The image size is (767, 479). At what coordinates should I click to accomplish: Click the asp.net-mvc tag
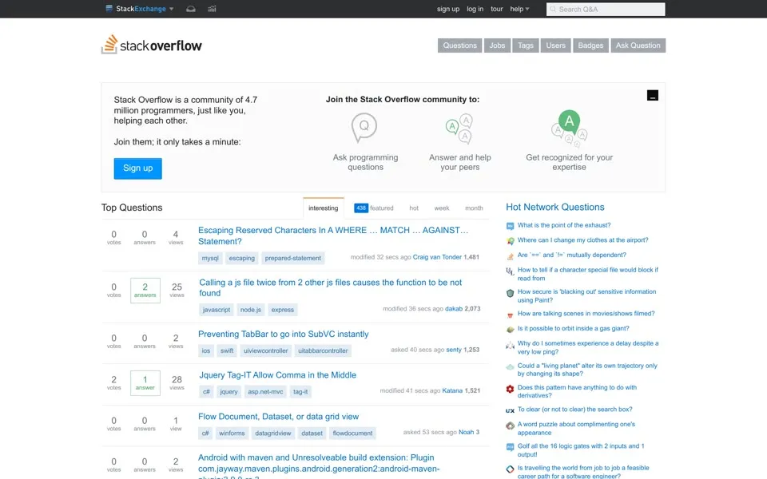pos(265,392)
